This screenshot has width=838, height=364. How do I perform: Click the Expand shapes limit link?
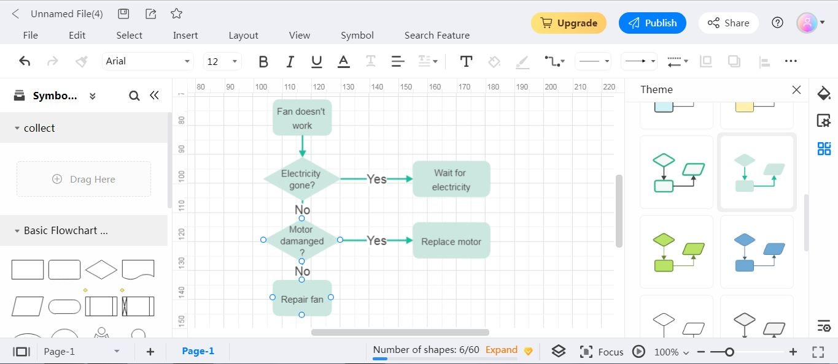502,350
